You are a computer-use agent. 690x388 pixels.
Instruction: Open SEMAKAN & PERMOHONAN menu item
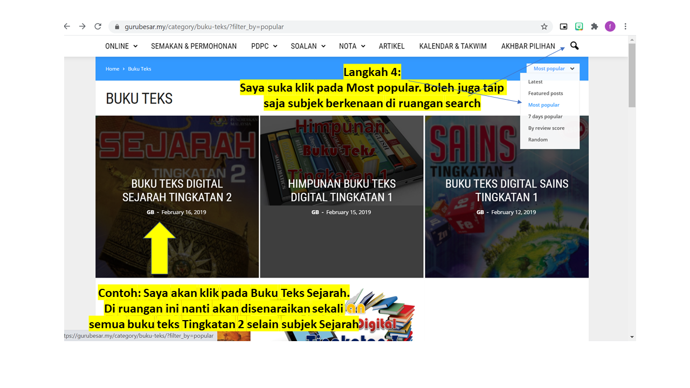tap(194, 46)
